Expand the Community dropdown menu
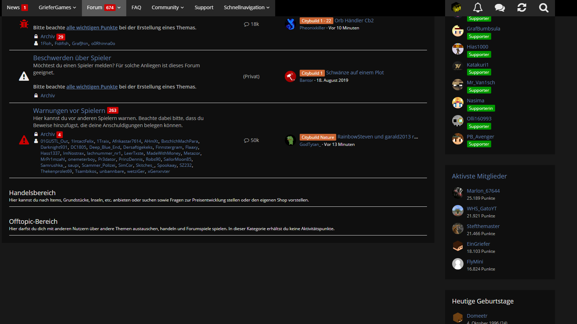 click(x=167, y=7)
